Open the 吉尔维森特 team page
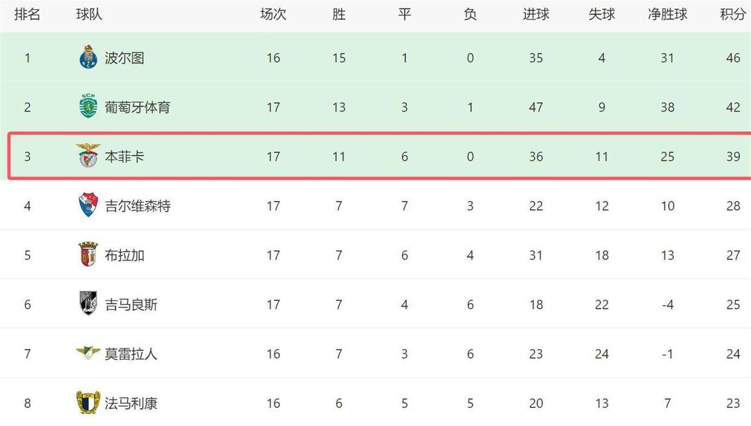Screen dimensions: 751x426 [x=137, y=206]
